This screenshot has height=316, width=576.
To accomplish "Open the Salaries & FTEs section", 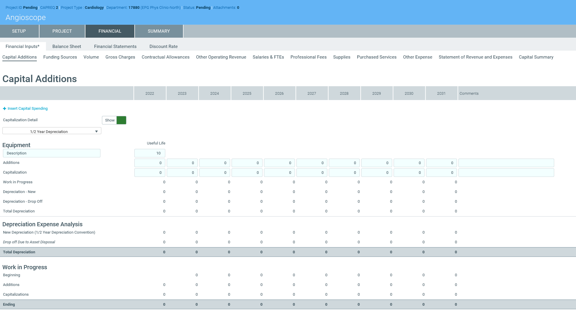I will 268,57.
